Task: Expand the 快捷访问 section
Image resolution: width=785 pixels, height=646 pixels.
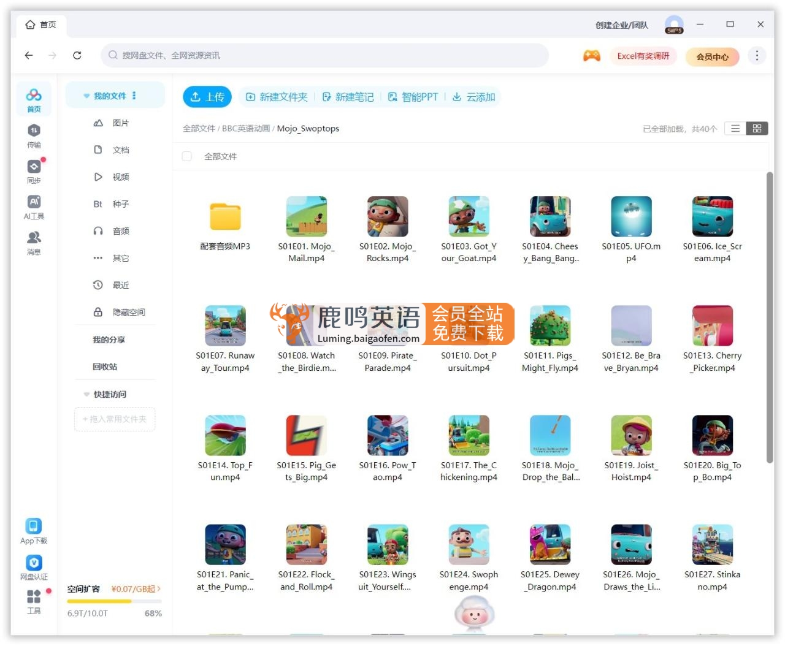Action: (86, 394)
